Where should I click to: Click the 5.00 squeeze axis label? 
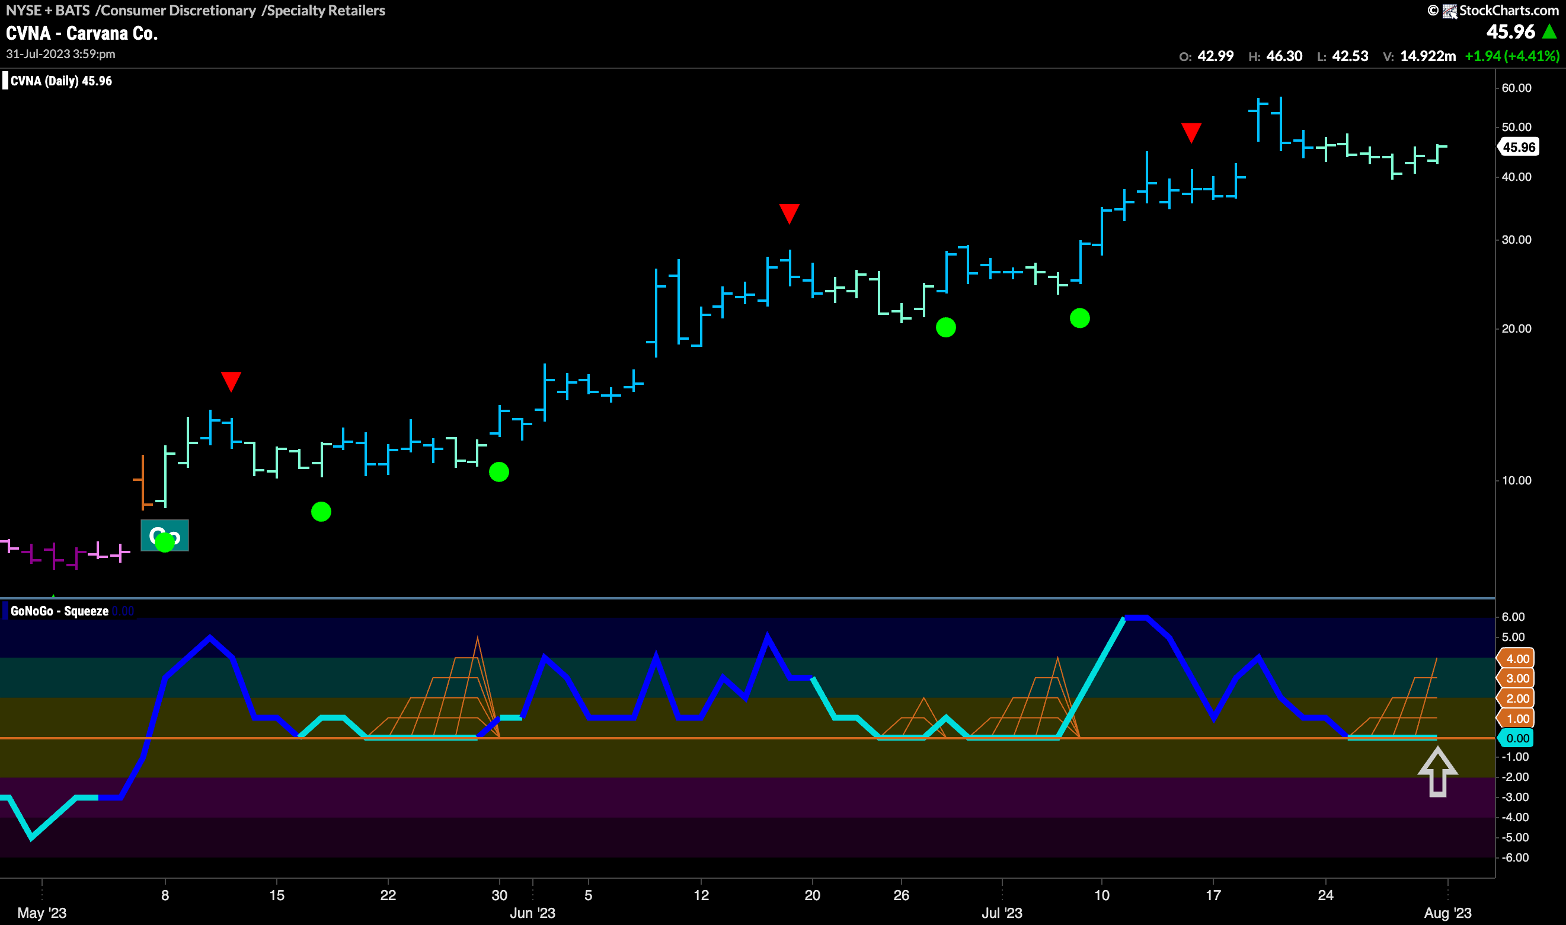tap(1513, 636)
